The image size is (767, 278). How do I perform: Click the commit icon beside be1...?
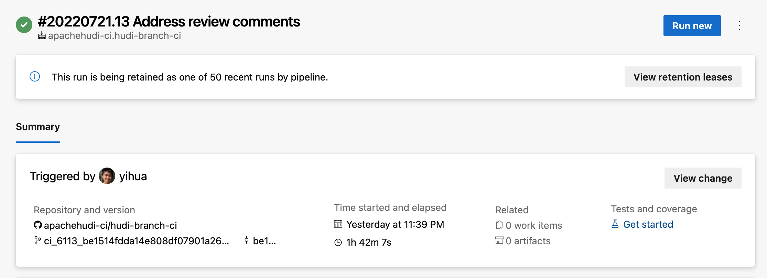(246, 240)
